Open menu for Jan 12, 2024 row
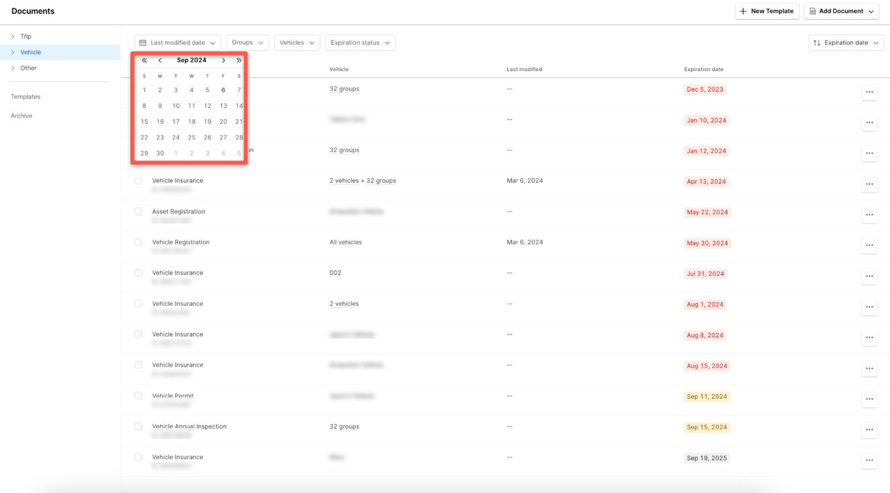This screenshot has height=493, width=890. coord(869,153)
